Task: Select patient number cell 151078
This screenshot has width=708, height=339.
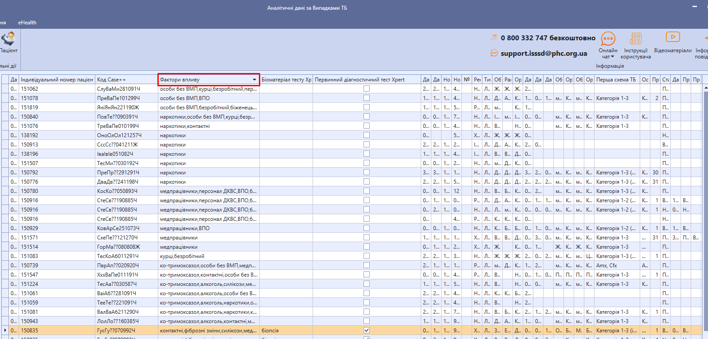Action: point(57,98)
